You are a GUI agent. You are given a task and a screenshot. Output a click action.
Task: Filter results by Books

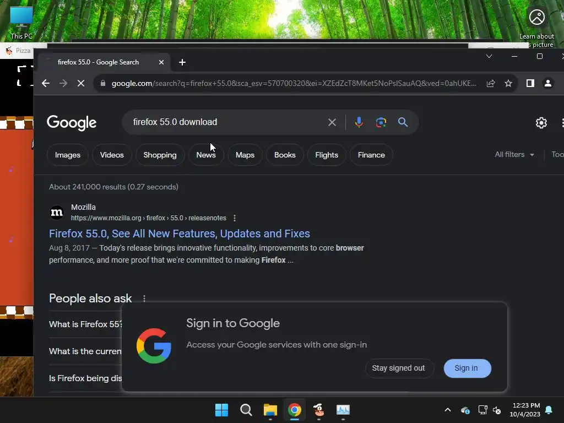285,155
